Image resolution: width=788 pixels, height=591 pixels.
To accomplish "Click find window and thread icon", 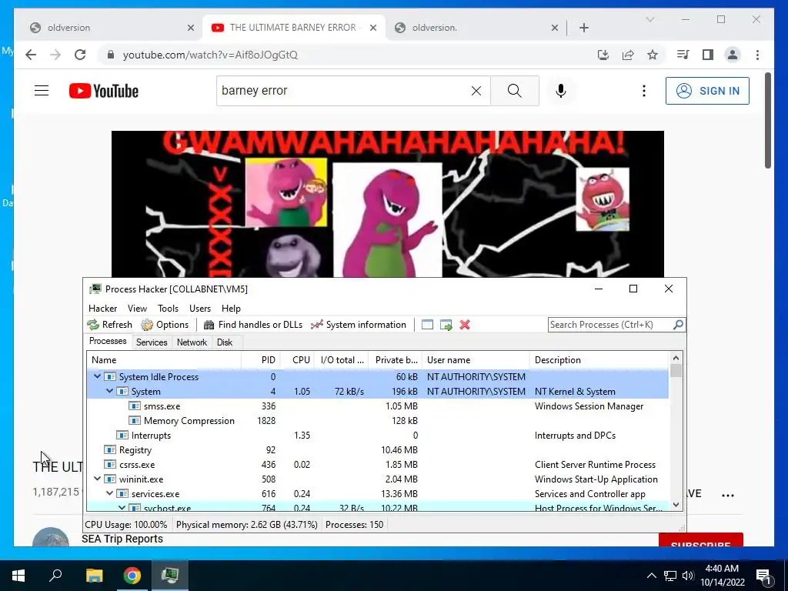I will [x=446, y=325].
